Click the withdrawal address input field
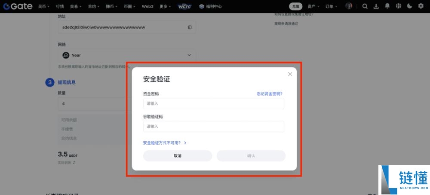Image resolution: width=430 pixels, height=195 pixels. 127,28
